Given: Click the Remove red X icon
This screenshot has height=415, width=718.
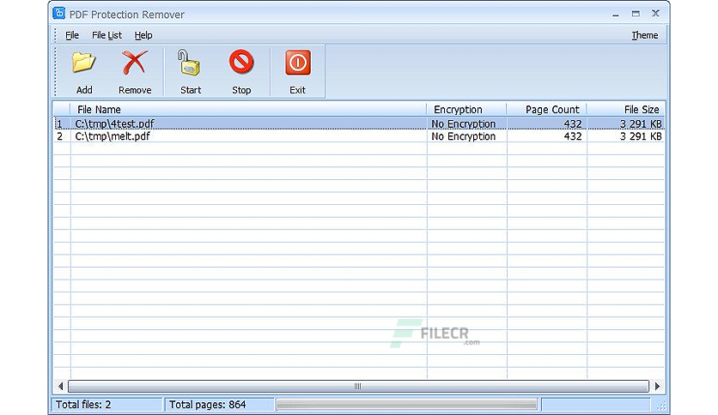Looking at the screenshot, I should click(135, 63).
